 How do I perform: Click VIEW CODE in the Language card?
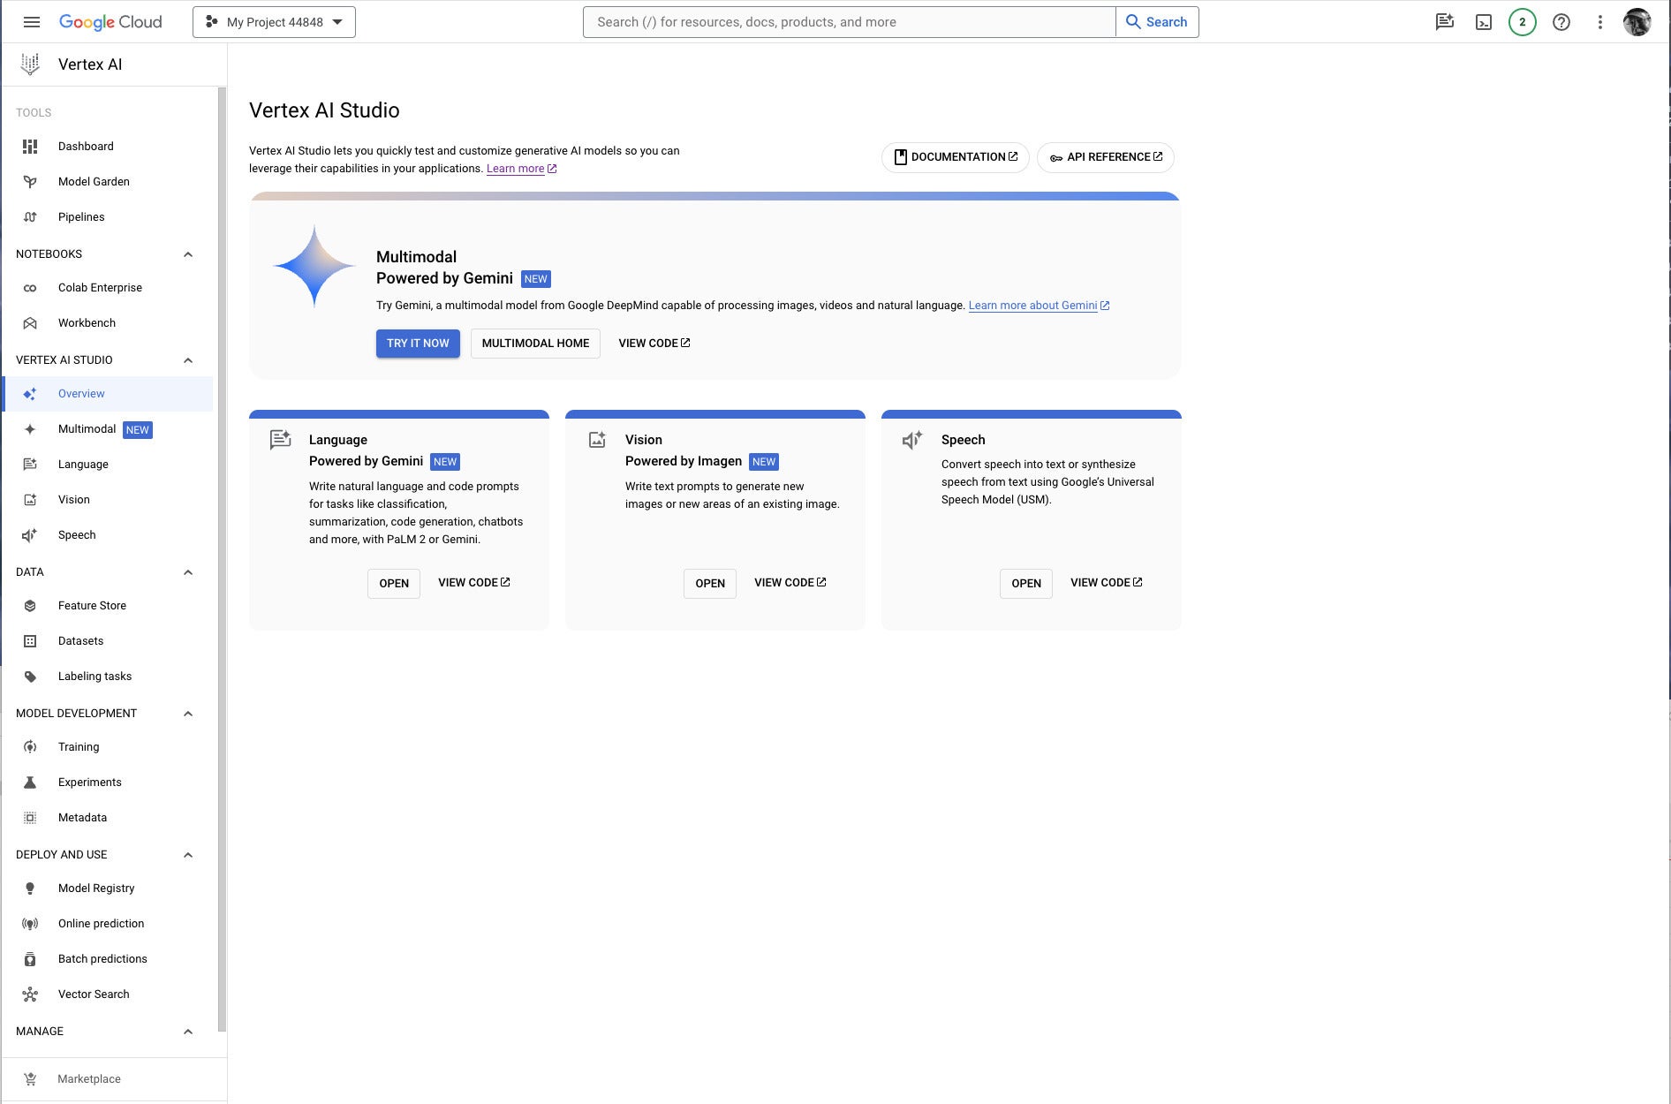point(474,583)
